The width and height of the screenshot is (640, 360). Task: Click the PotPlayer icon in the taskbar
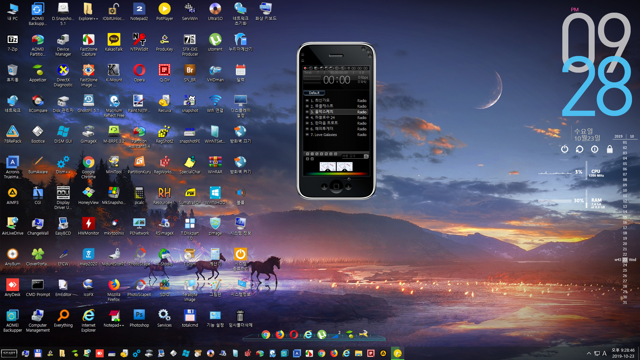397,353
